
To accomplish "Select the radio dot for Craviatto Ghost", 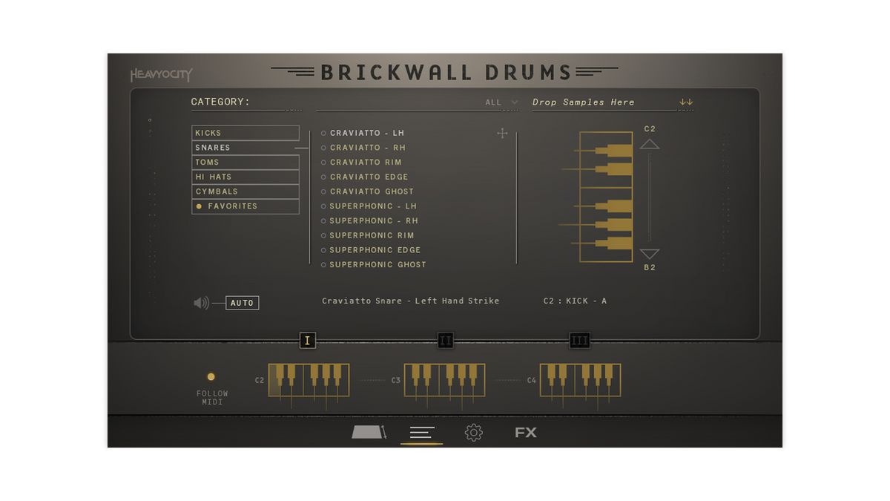I will pos(323,191).
